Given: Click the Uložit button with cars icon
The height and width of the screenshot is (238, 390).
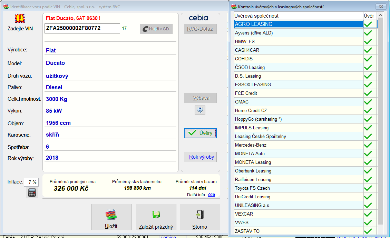Looking at the screenshot, I should [x=111, y=217].
